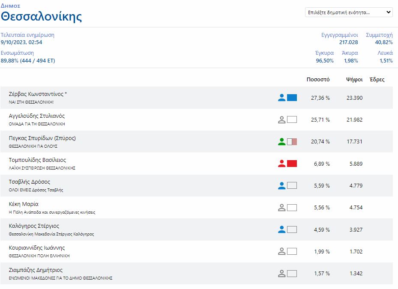398x289 pixels.
Task: Click the grey person icon beside Ζιαμπάζης Δημήτριος
Action: click(281, 274)
